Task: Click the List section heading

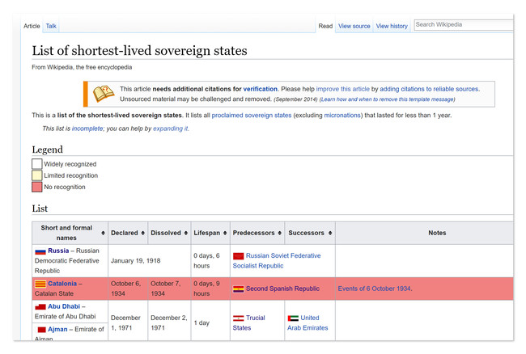Action: point(40,209)
